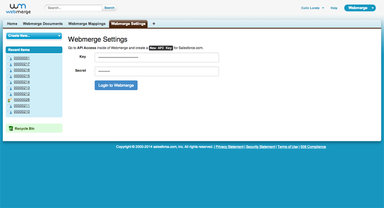Click the Webmerge logo
384x208 pixels.
[x=18, y=9]
